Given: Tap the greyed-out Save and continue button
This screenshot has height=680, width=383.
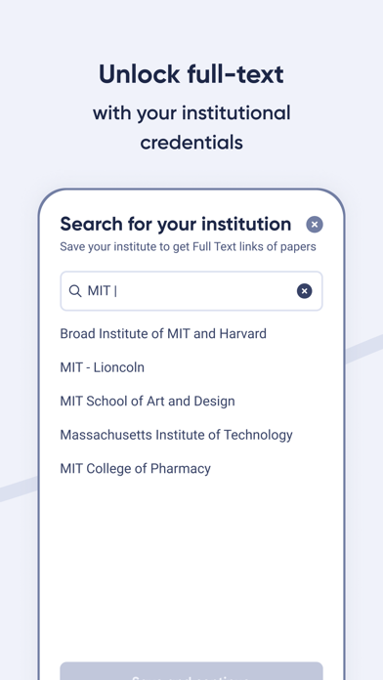Looking at the screenshot, I should (x=191, y=671).
